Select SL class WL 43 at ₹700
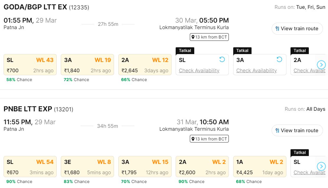Image resolution: width=328 pixels, height=188 pixels. tap(30, 65)
